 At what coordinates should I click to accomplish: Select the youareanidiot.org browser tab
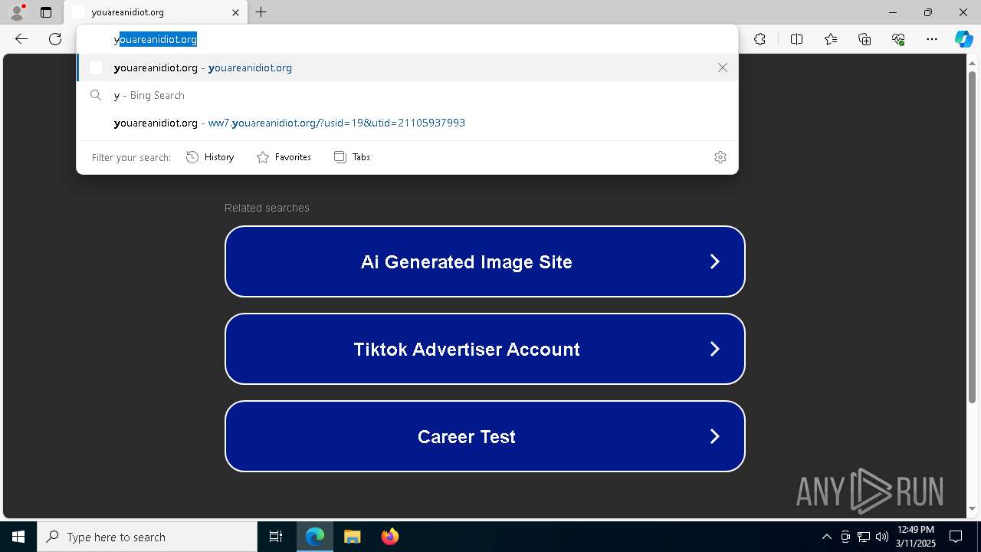[156, 12]
